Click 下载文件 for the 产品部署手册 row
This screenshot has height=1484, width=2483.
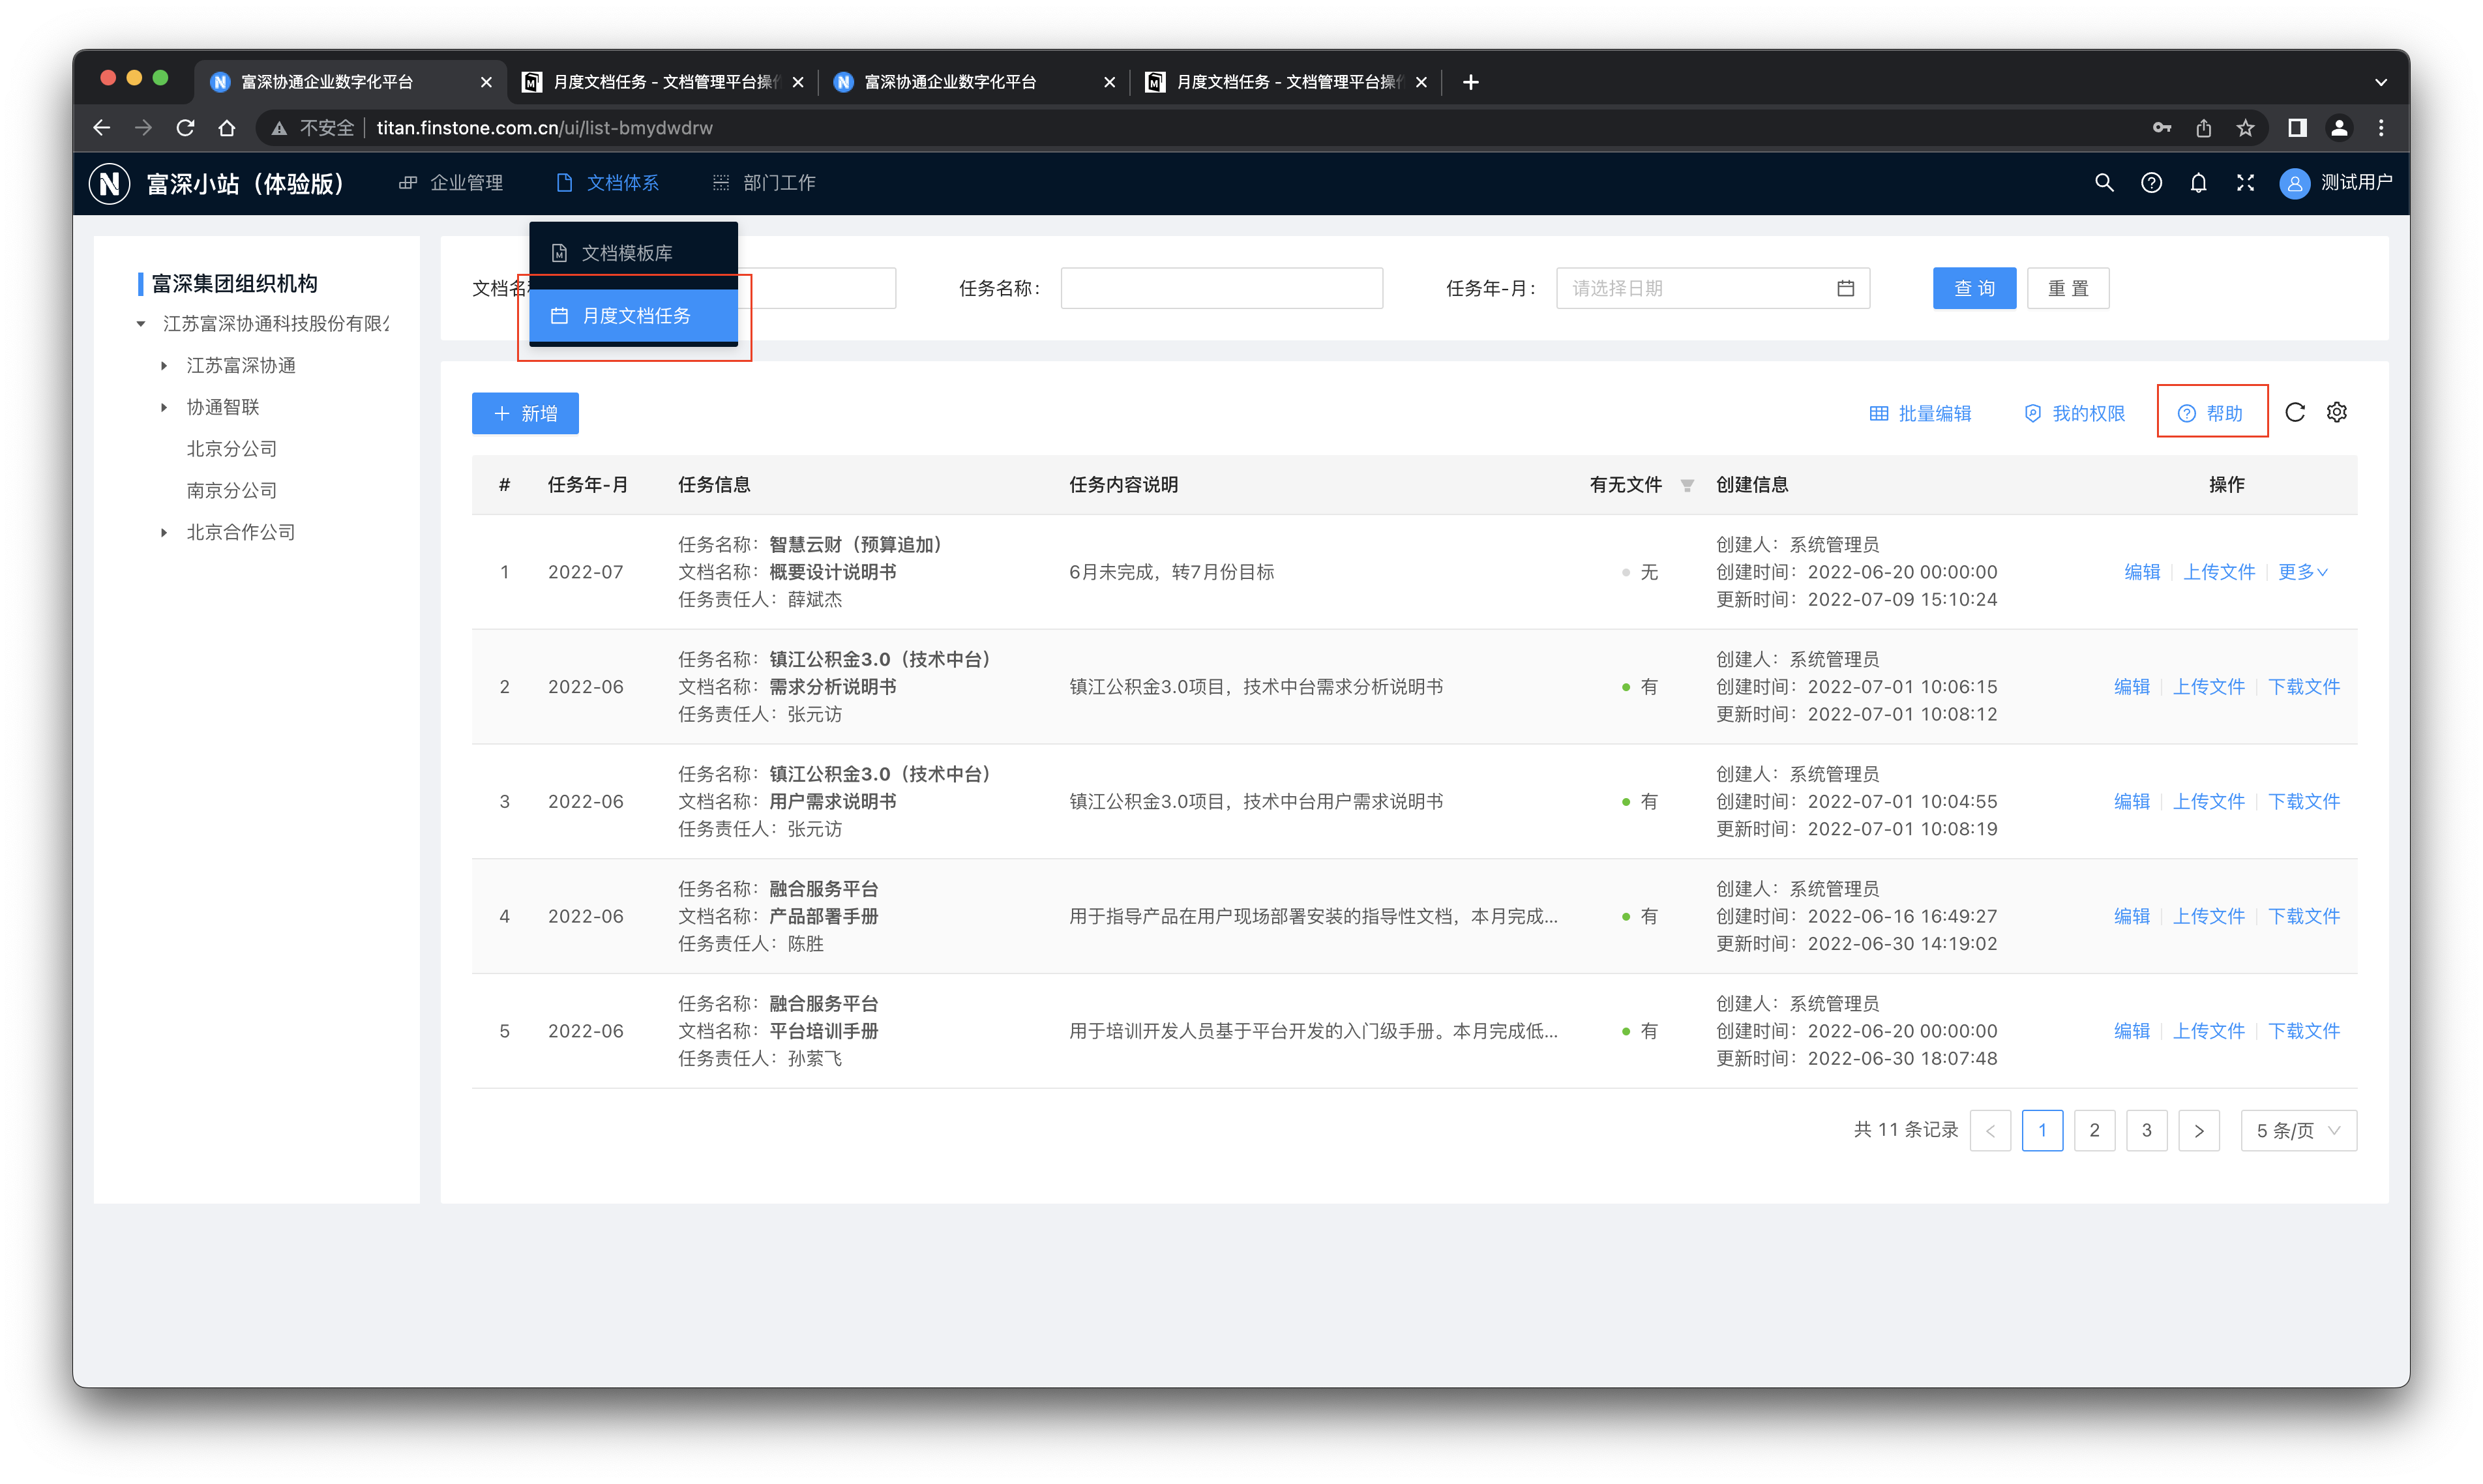pos(2303,916)
